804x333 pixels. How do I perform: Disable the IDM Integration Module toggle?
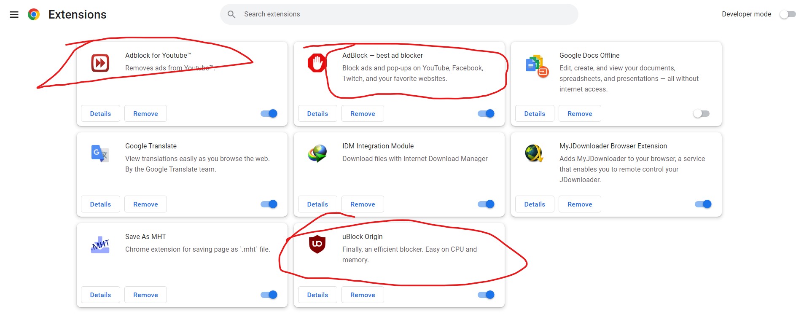[486, 204]
